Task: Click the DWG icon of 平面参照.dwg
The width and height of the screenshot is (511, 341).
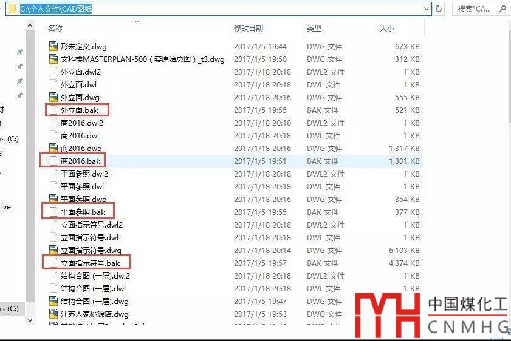Action: [x=53, y=199]
